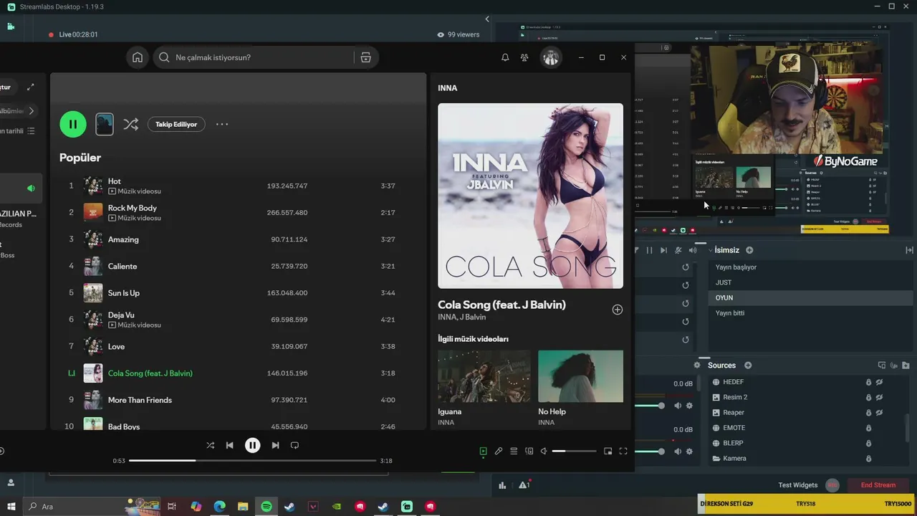Mute Spotify volume speaker icon

click(544, 451)
